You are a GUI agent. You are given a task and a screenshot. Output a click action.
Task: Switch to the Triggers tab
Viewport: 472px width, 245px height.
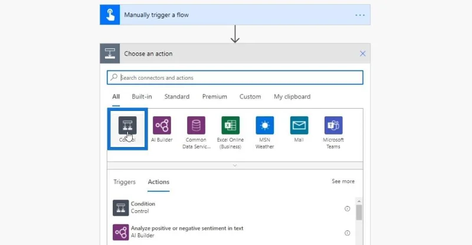click(x=124, y=182)
